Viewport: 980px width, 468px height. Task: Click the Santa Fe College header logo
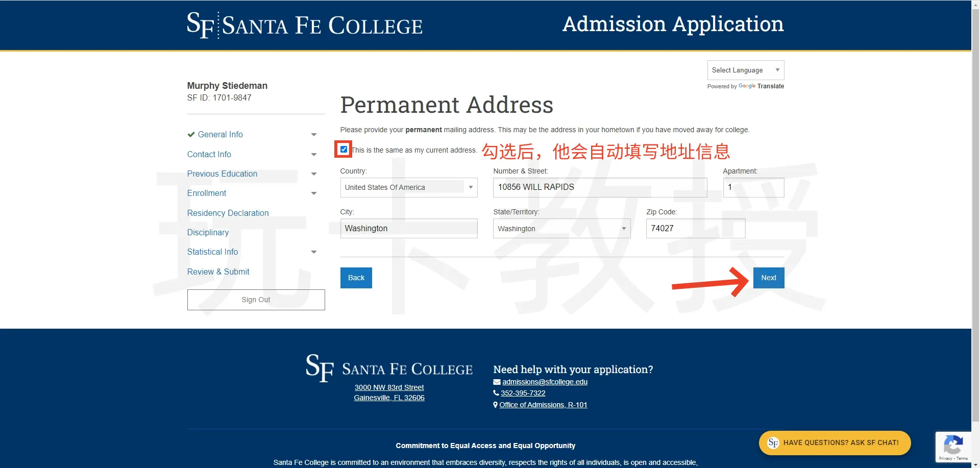304,25
